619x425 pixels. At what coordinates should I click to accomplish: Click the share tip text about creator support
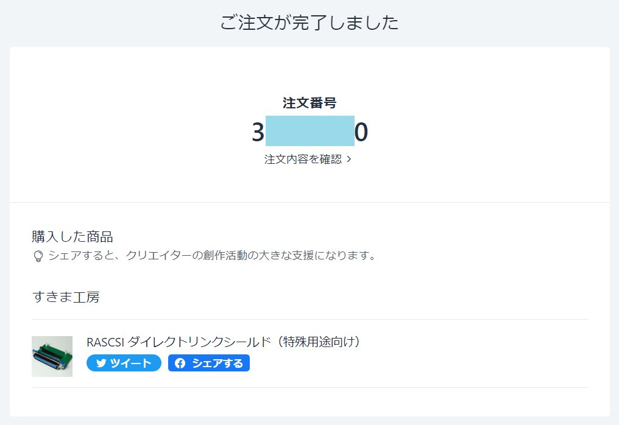point(212,256)
